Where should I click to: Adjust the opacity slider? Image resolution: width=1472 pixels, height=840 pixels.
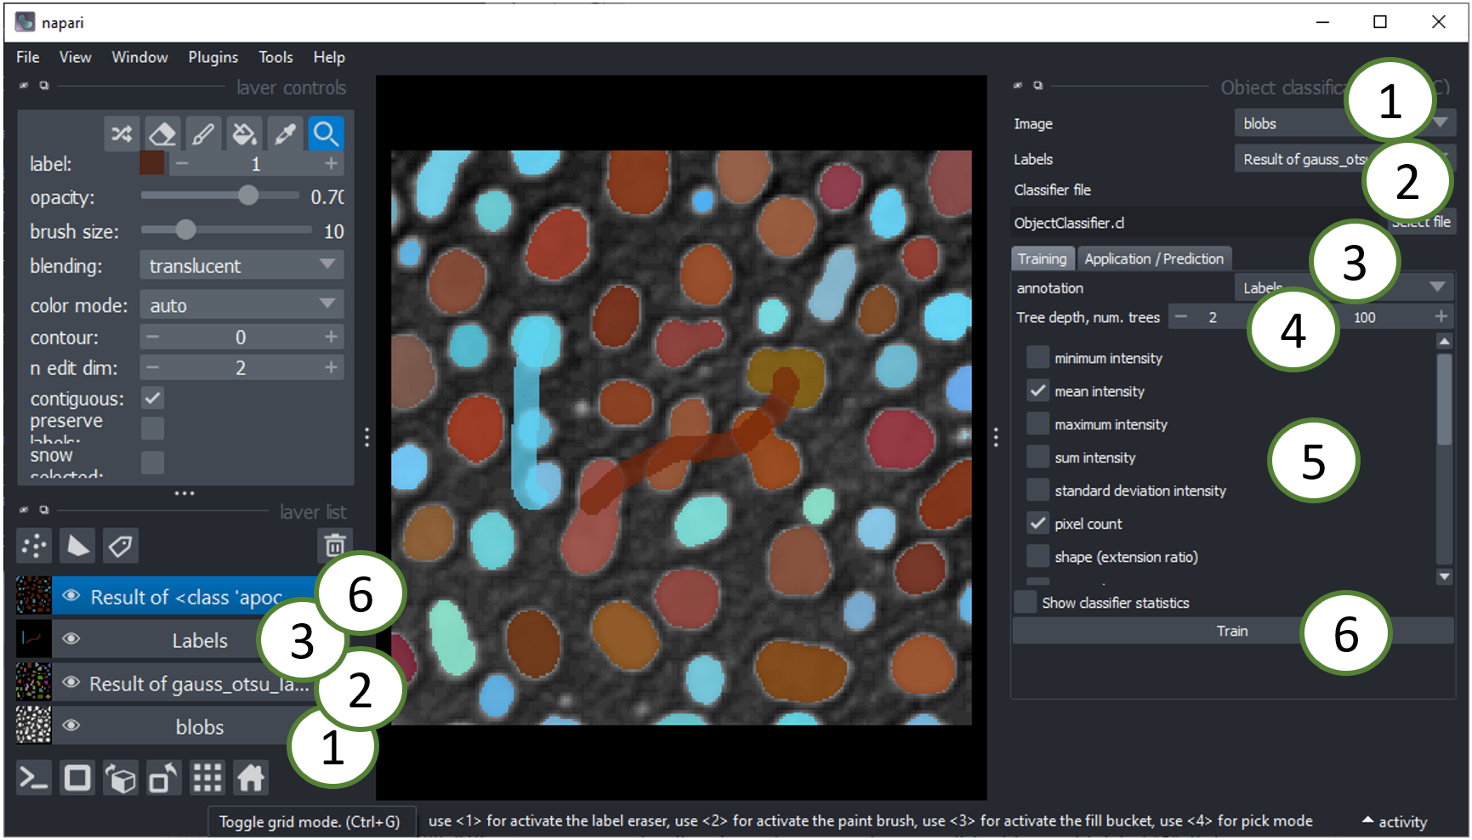pos(247,196)
